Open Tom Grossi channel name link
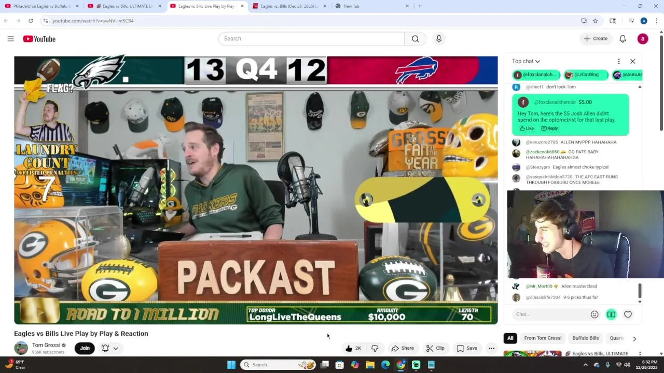The image size is (664, 373). (46, 345)
